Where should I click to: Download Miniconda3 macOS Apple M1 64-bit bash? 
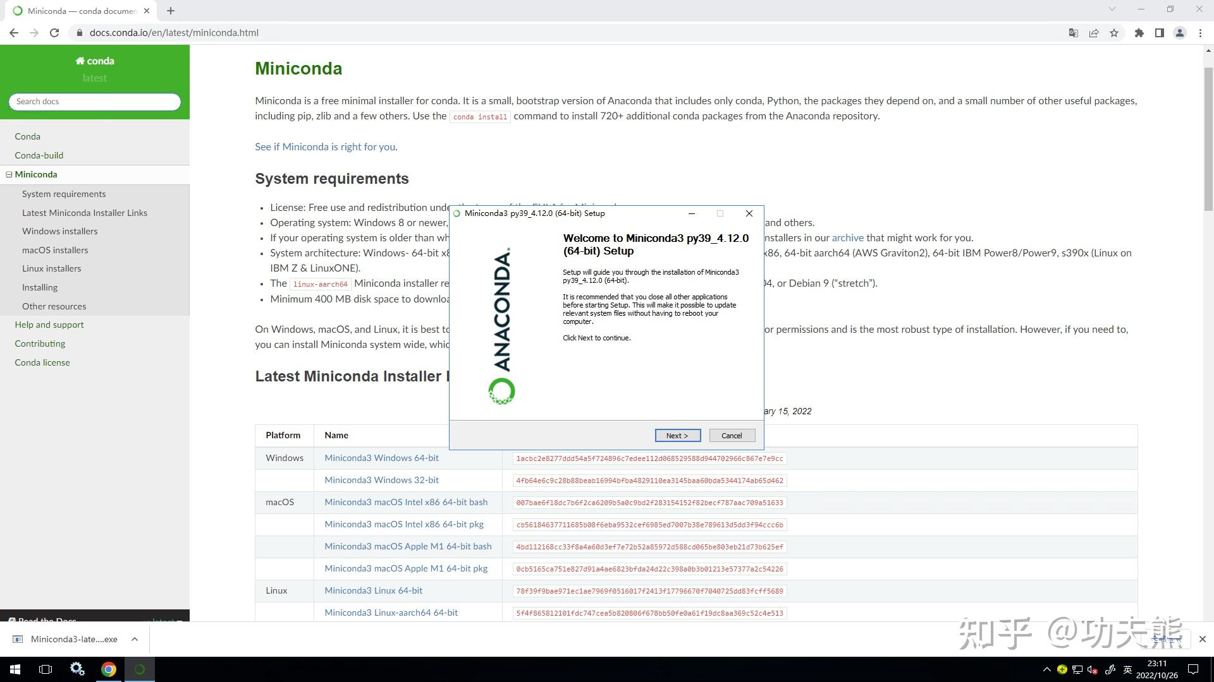(408, 546)
